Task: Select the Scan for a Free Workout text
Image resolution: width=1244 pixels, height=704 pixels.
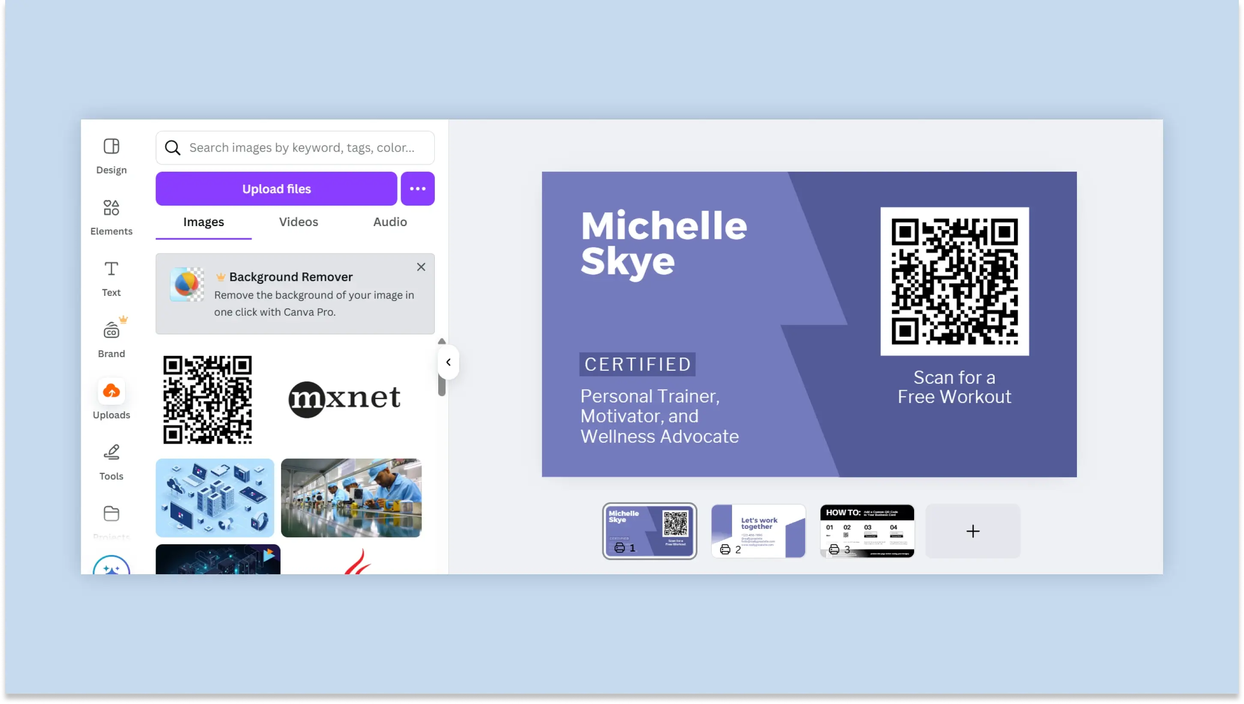Action: coord(954,387)
